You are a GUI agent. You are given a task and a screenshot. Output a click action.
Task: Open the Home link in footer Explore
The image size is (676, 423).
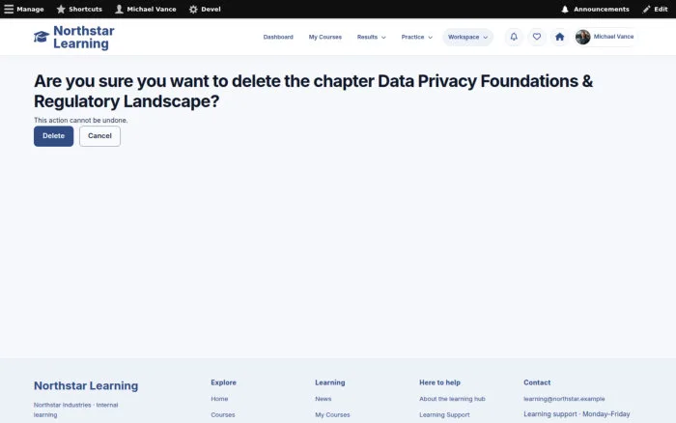coord(219,399)
